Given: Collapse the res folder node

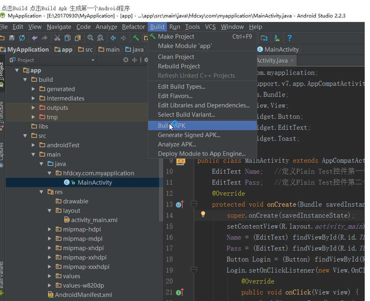Looking at the screenshot, I should 41,192.
